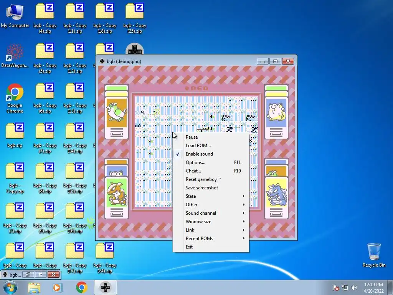393x295 pixels.
Task: Select the bgb - Copy (12).zip file
Action: (75, 58)
